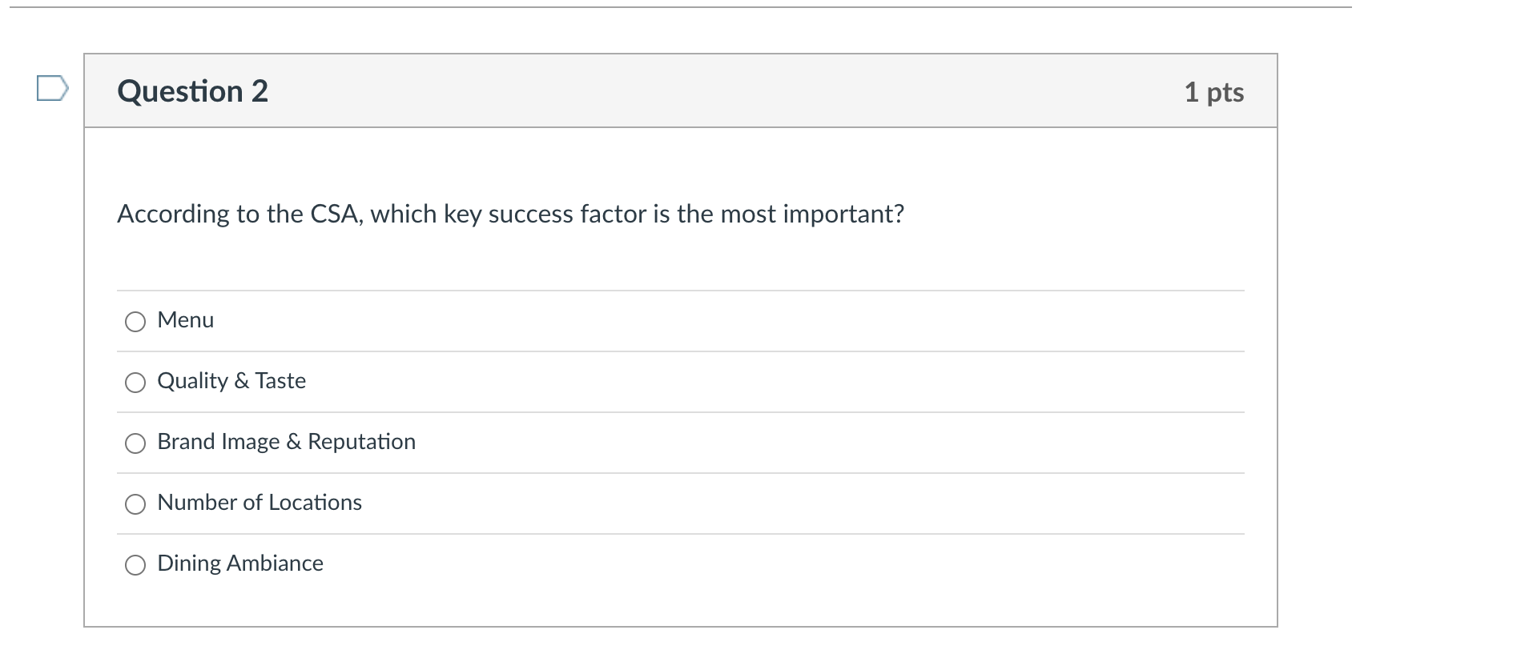Screen dimensions: 1525x666
Task: Click the 'Menu' answer label text
Action: 186,320
